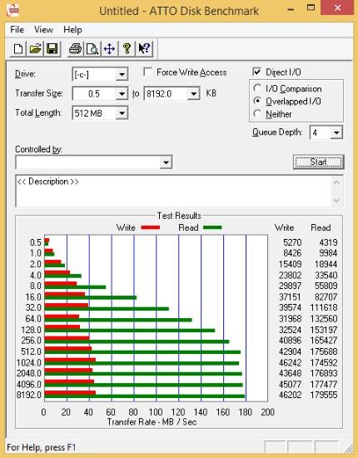This screenshot has width=358, height=458.
Task: Click the ATTO application icon in title bar
Action: point(12,11)
